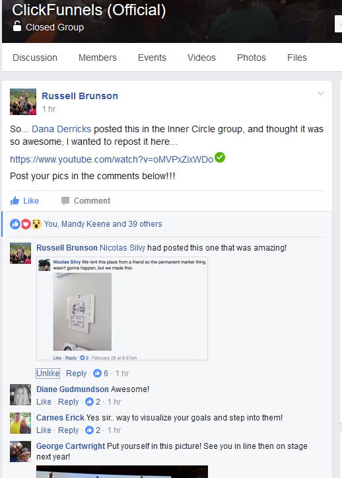
Task: Click like count icon on Diane's comment
Action: click(x=89, y=402)
